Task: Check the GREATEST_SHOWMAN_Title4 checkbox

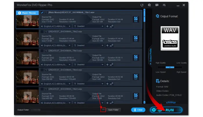Action: pos(42,70)
